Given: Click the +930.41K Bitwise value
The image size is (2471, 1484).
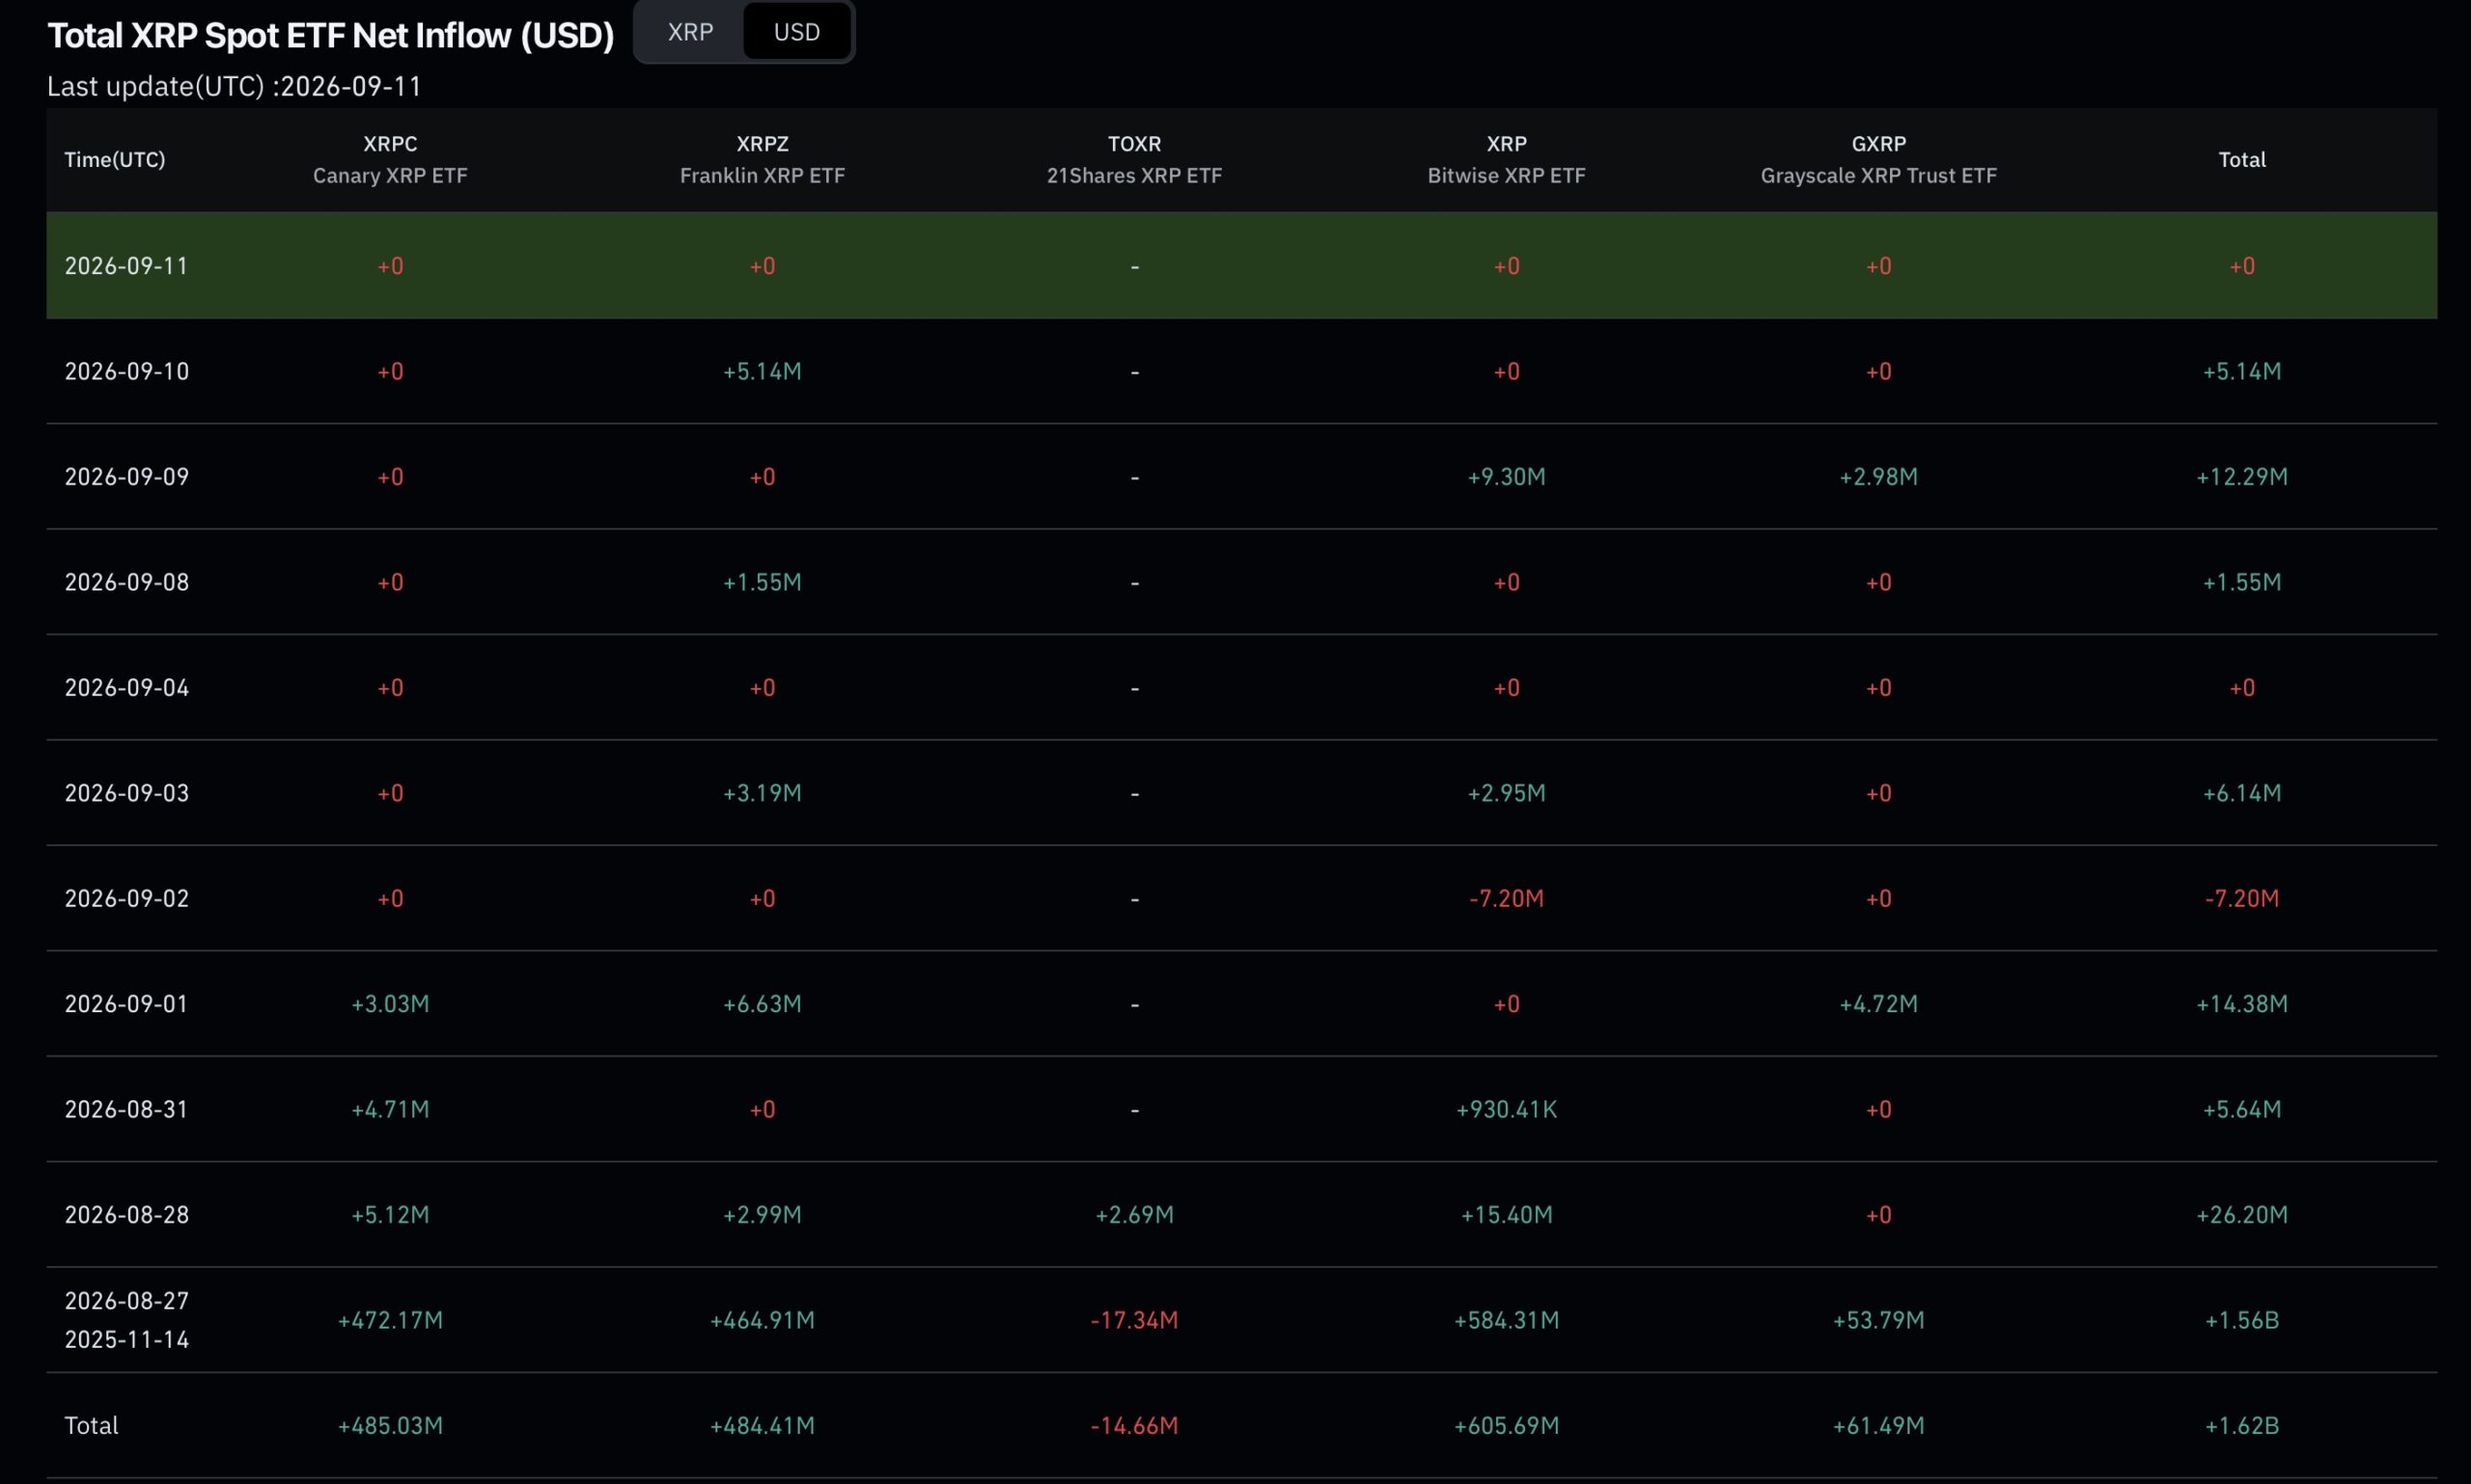Looking at the screenshot, I should [1507, 1109].
